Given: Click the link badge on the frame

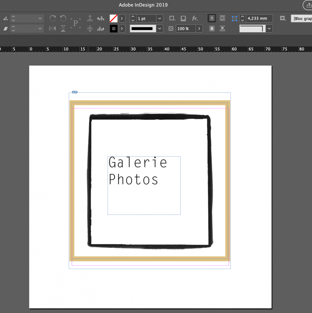Looking at the screenshot, I should point(75,92).
